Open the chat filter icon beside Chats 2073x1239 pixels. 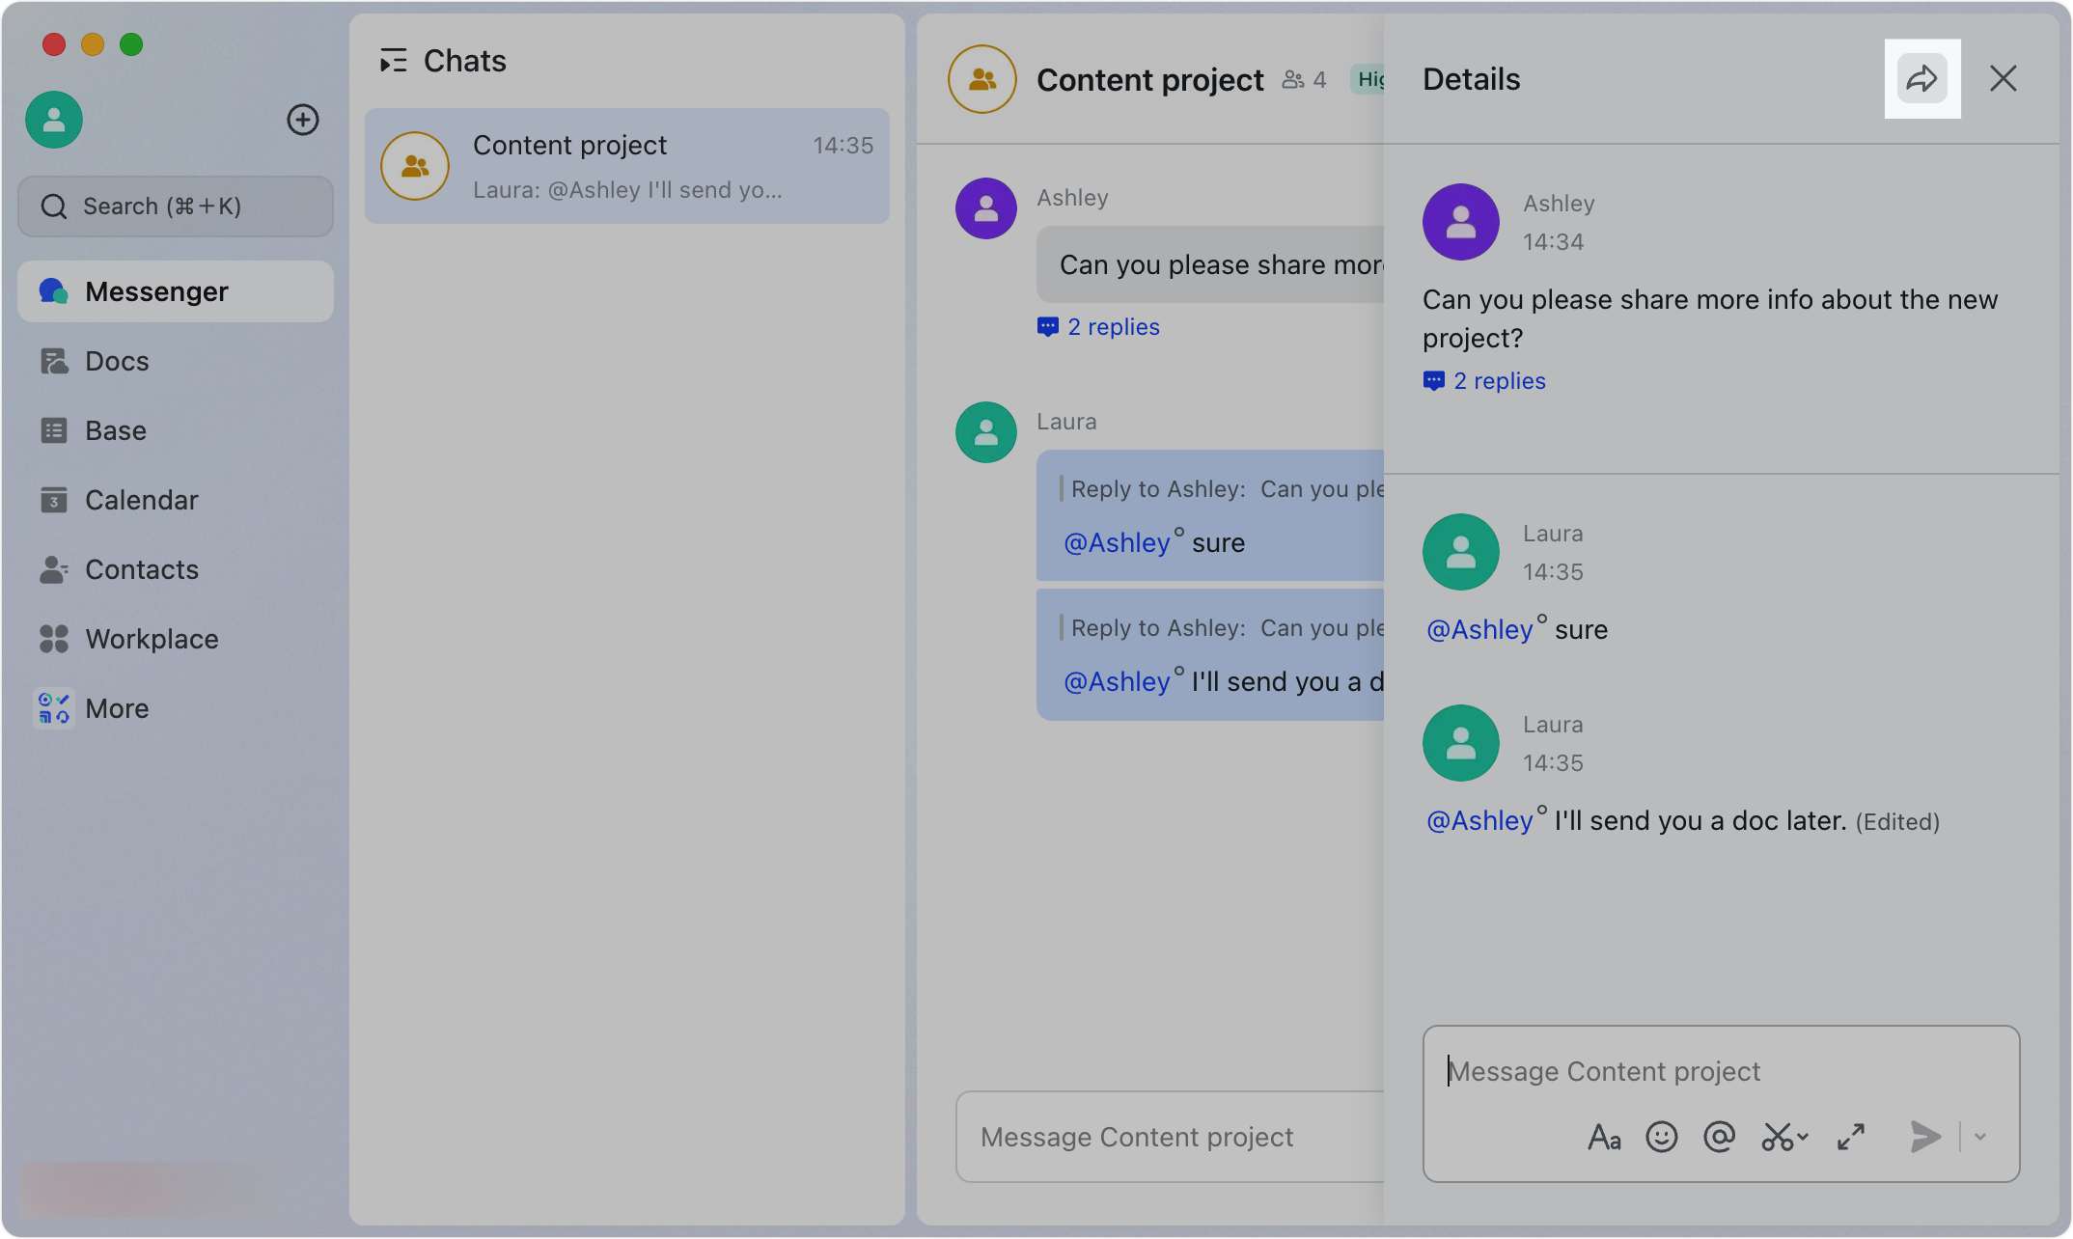pos(394,60)
